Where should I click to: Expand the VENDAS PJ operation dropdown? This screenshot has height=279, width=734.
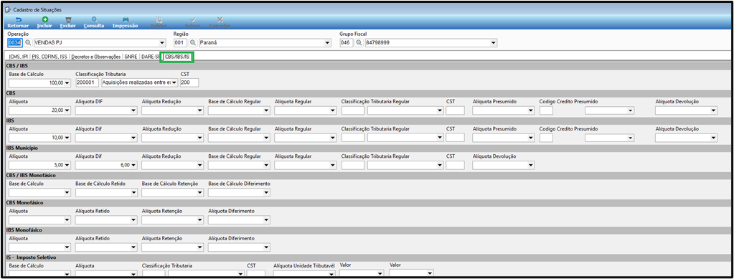coord(163,43)
